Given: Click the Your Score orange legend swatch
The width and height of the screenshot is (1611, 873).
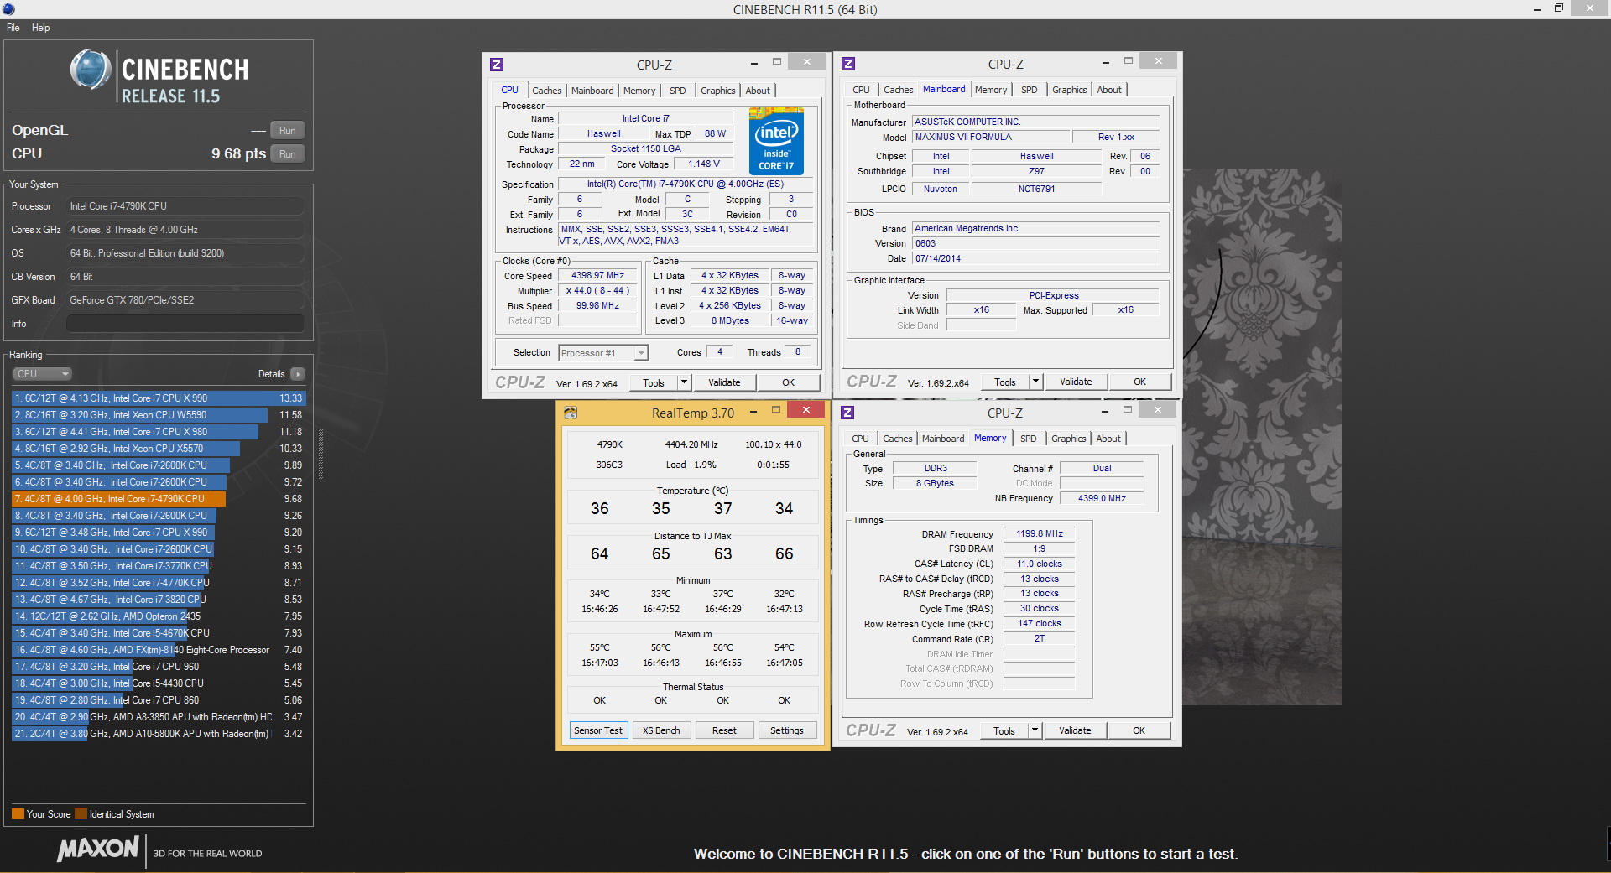Looking at the screenshot, I should tap(18, 814).
